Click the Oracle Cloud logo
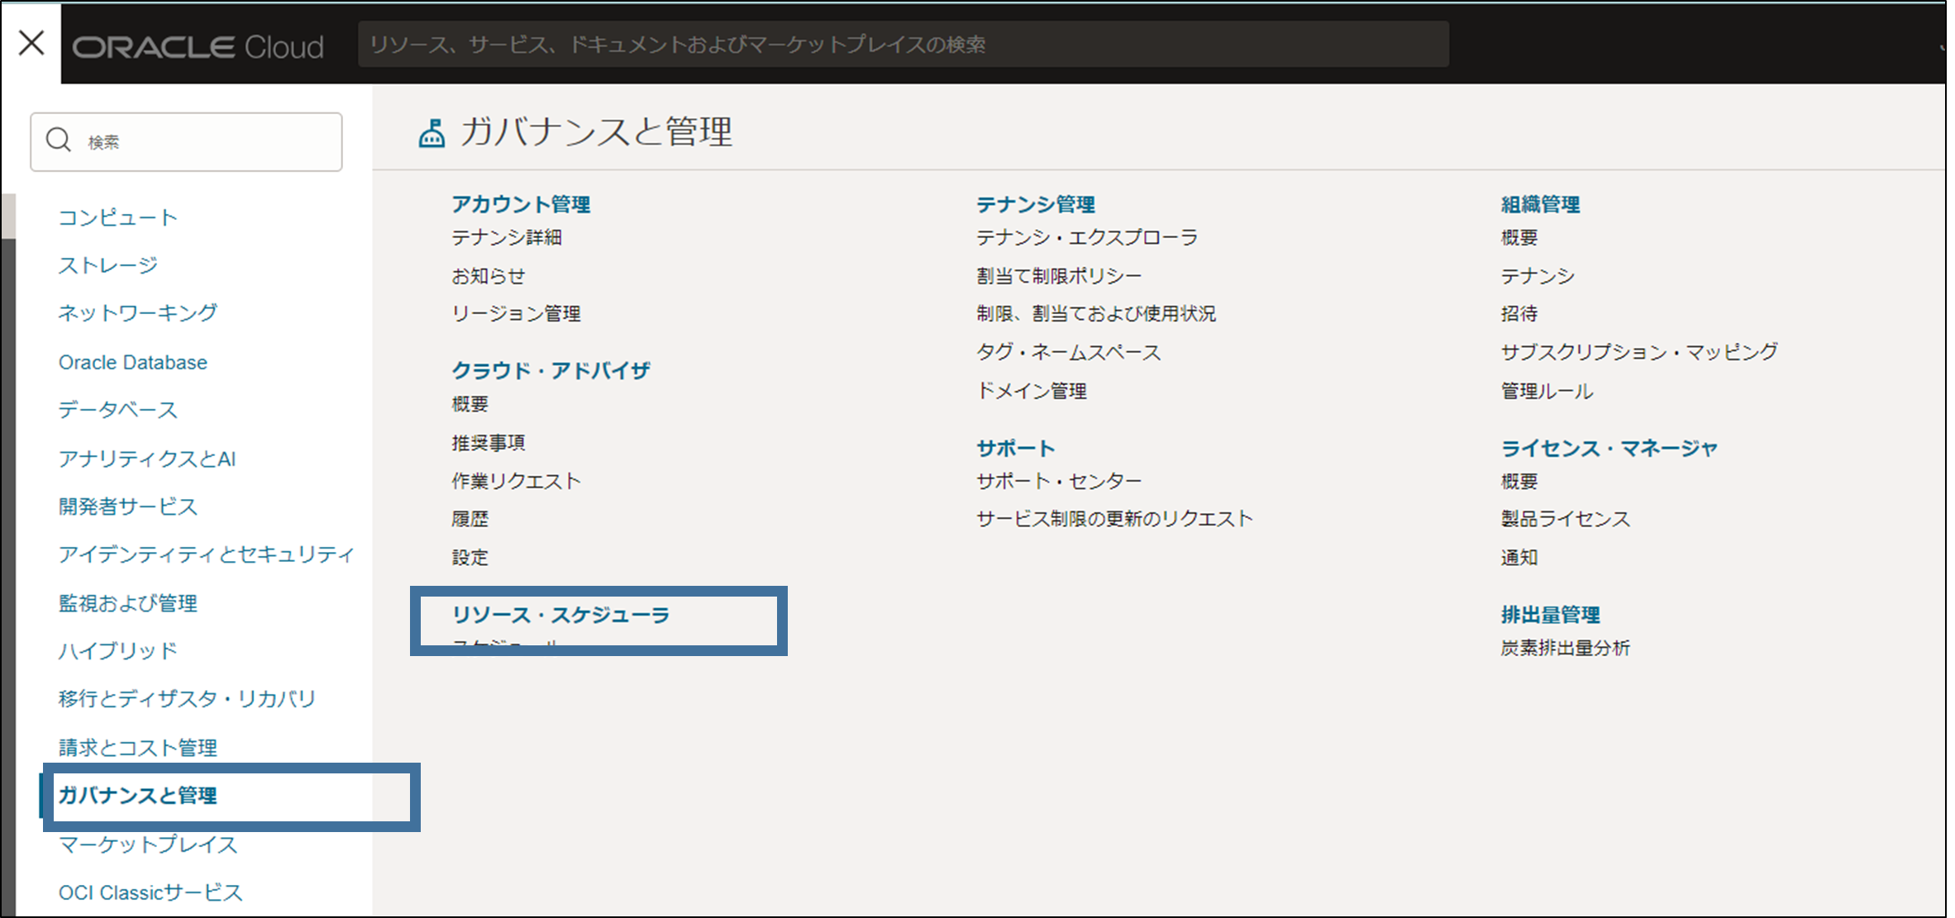Viewport: 1955px width, 918px height. 198,47
